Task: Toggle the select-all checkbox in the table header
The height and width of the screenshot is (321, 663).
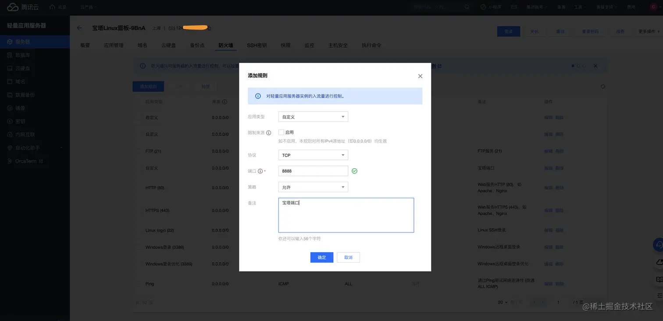Action: pos(139,102)
